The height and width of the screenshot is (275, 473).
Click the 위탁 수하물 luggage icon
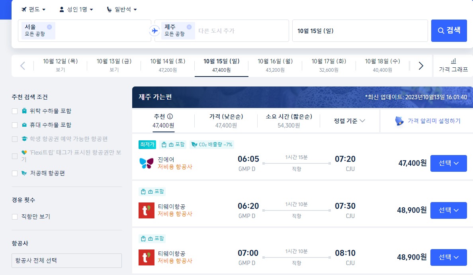click(x=24, y=111)
